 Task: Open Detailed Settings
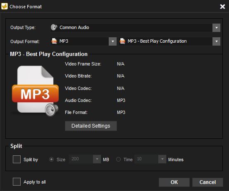tap(91, 126)
